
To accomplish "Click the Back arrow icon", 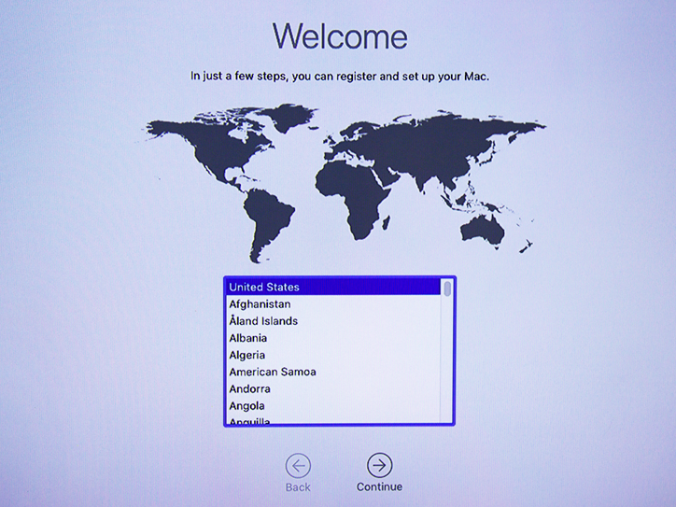I will [x=298, y=466].
